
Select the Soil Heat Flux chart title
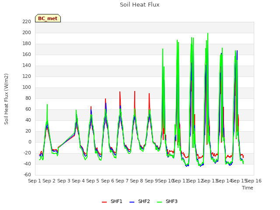tap(140, 5)
